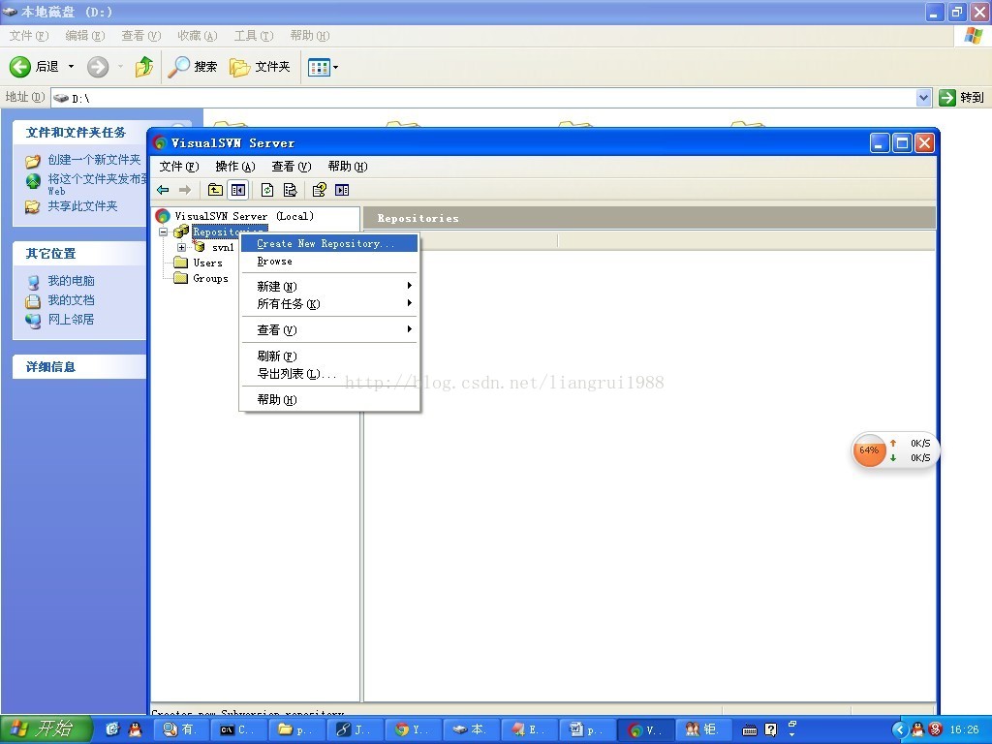This screenshot has width=992, height=744.
Task: Open Explorer 收藏(A) menu
Action: pyautogui.click(x=198, y=36)
